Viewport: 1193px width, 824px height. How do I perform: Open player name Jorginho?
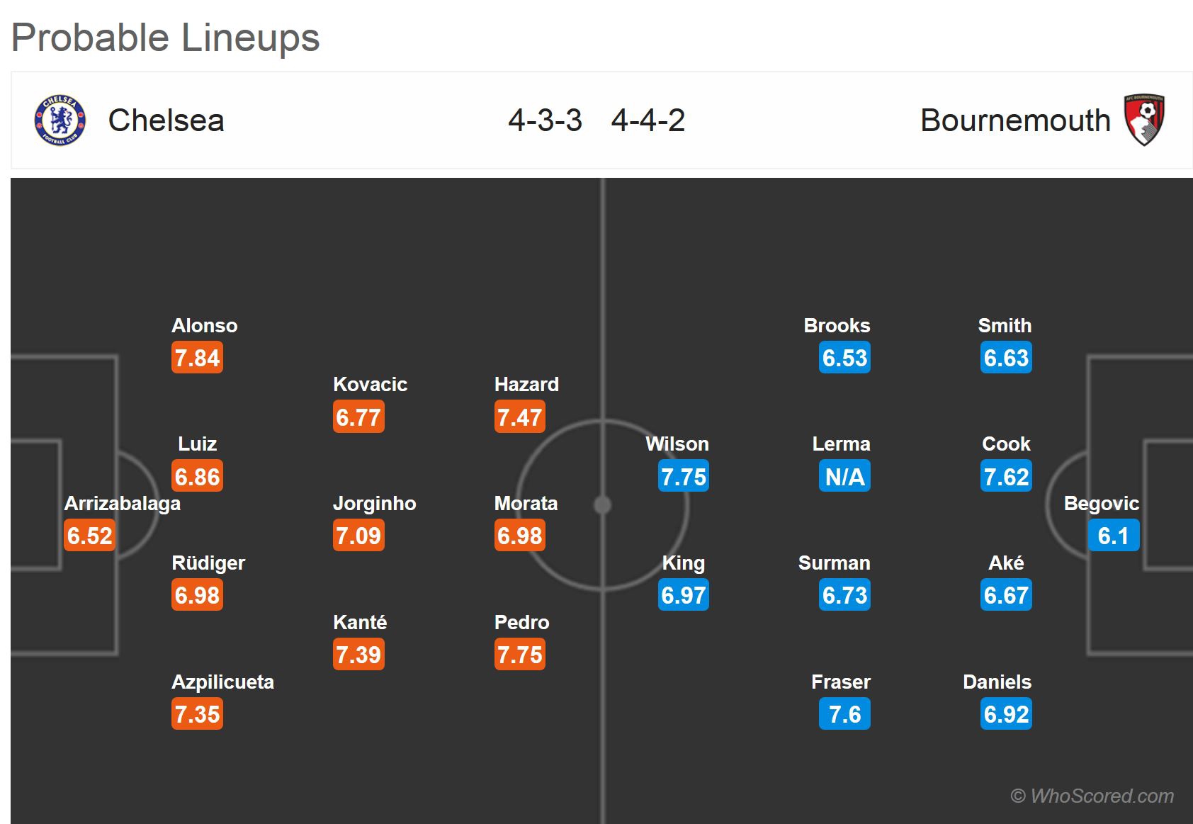tap(374, 504)
